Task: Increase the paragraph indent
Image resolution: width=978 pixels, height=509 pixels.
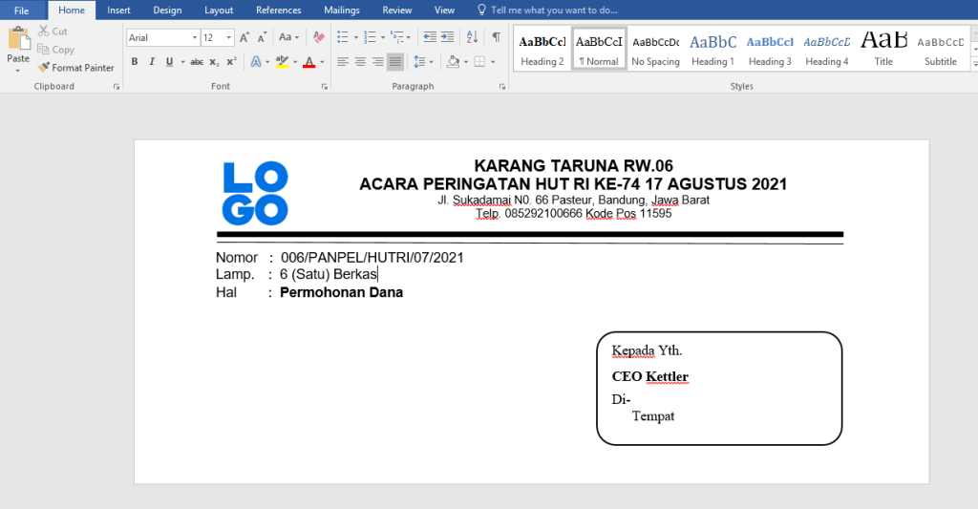Action: pyautogui.click(x=448, y=37)
